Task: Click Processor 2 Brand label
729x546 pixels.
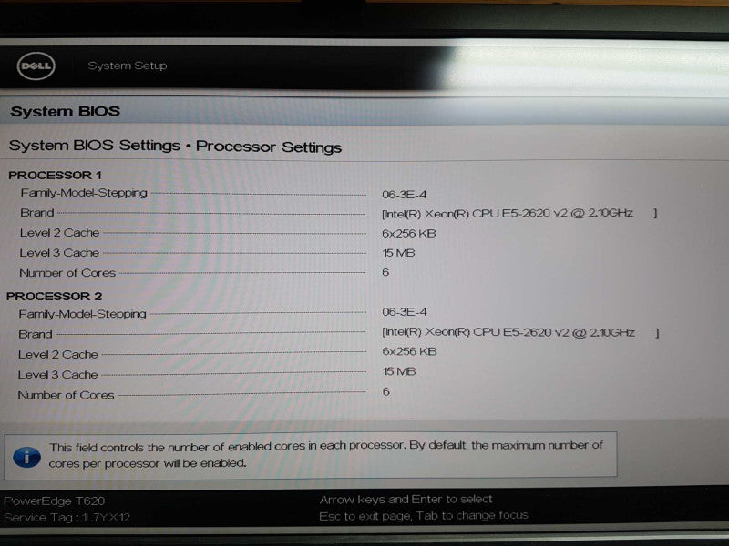Action: coord(36,334)
